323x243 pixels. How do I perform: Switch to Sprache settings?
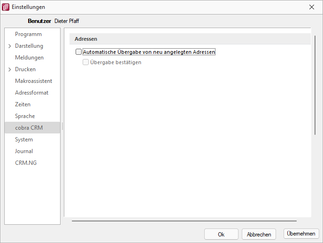[x=25, y=116]
